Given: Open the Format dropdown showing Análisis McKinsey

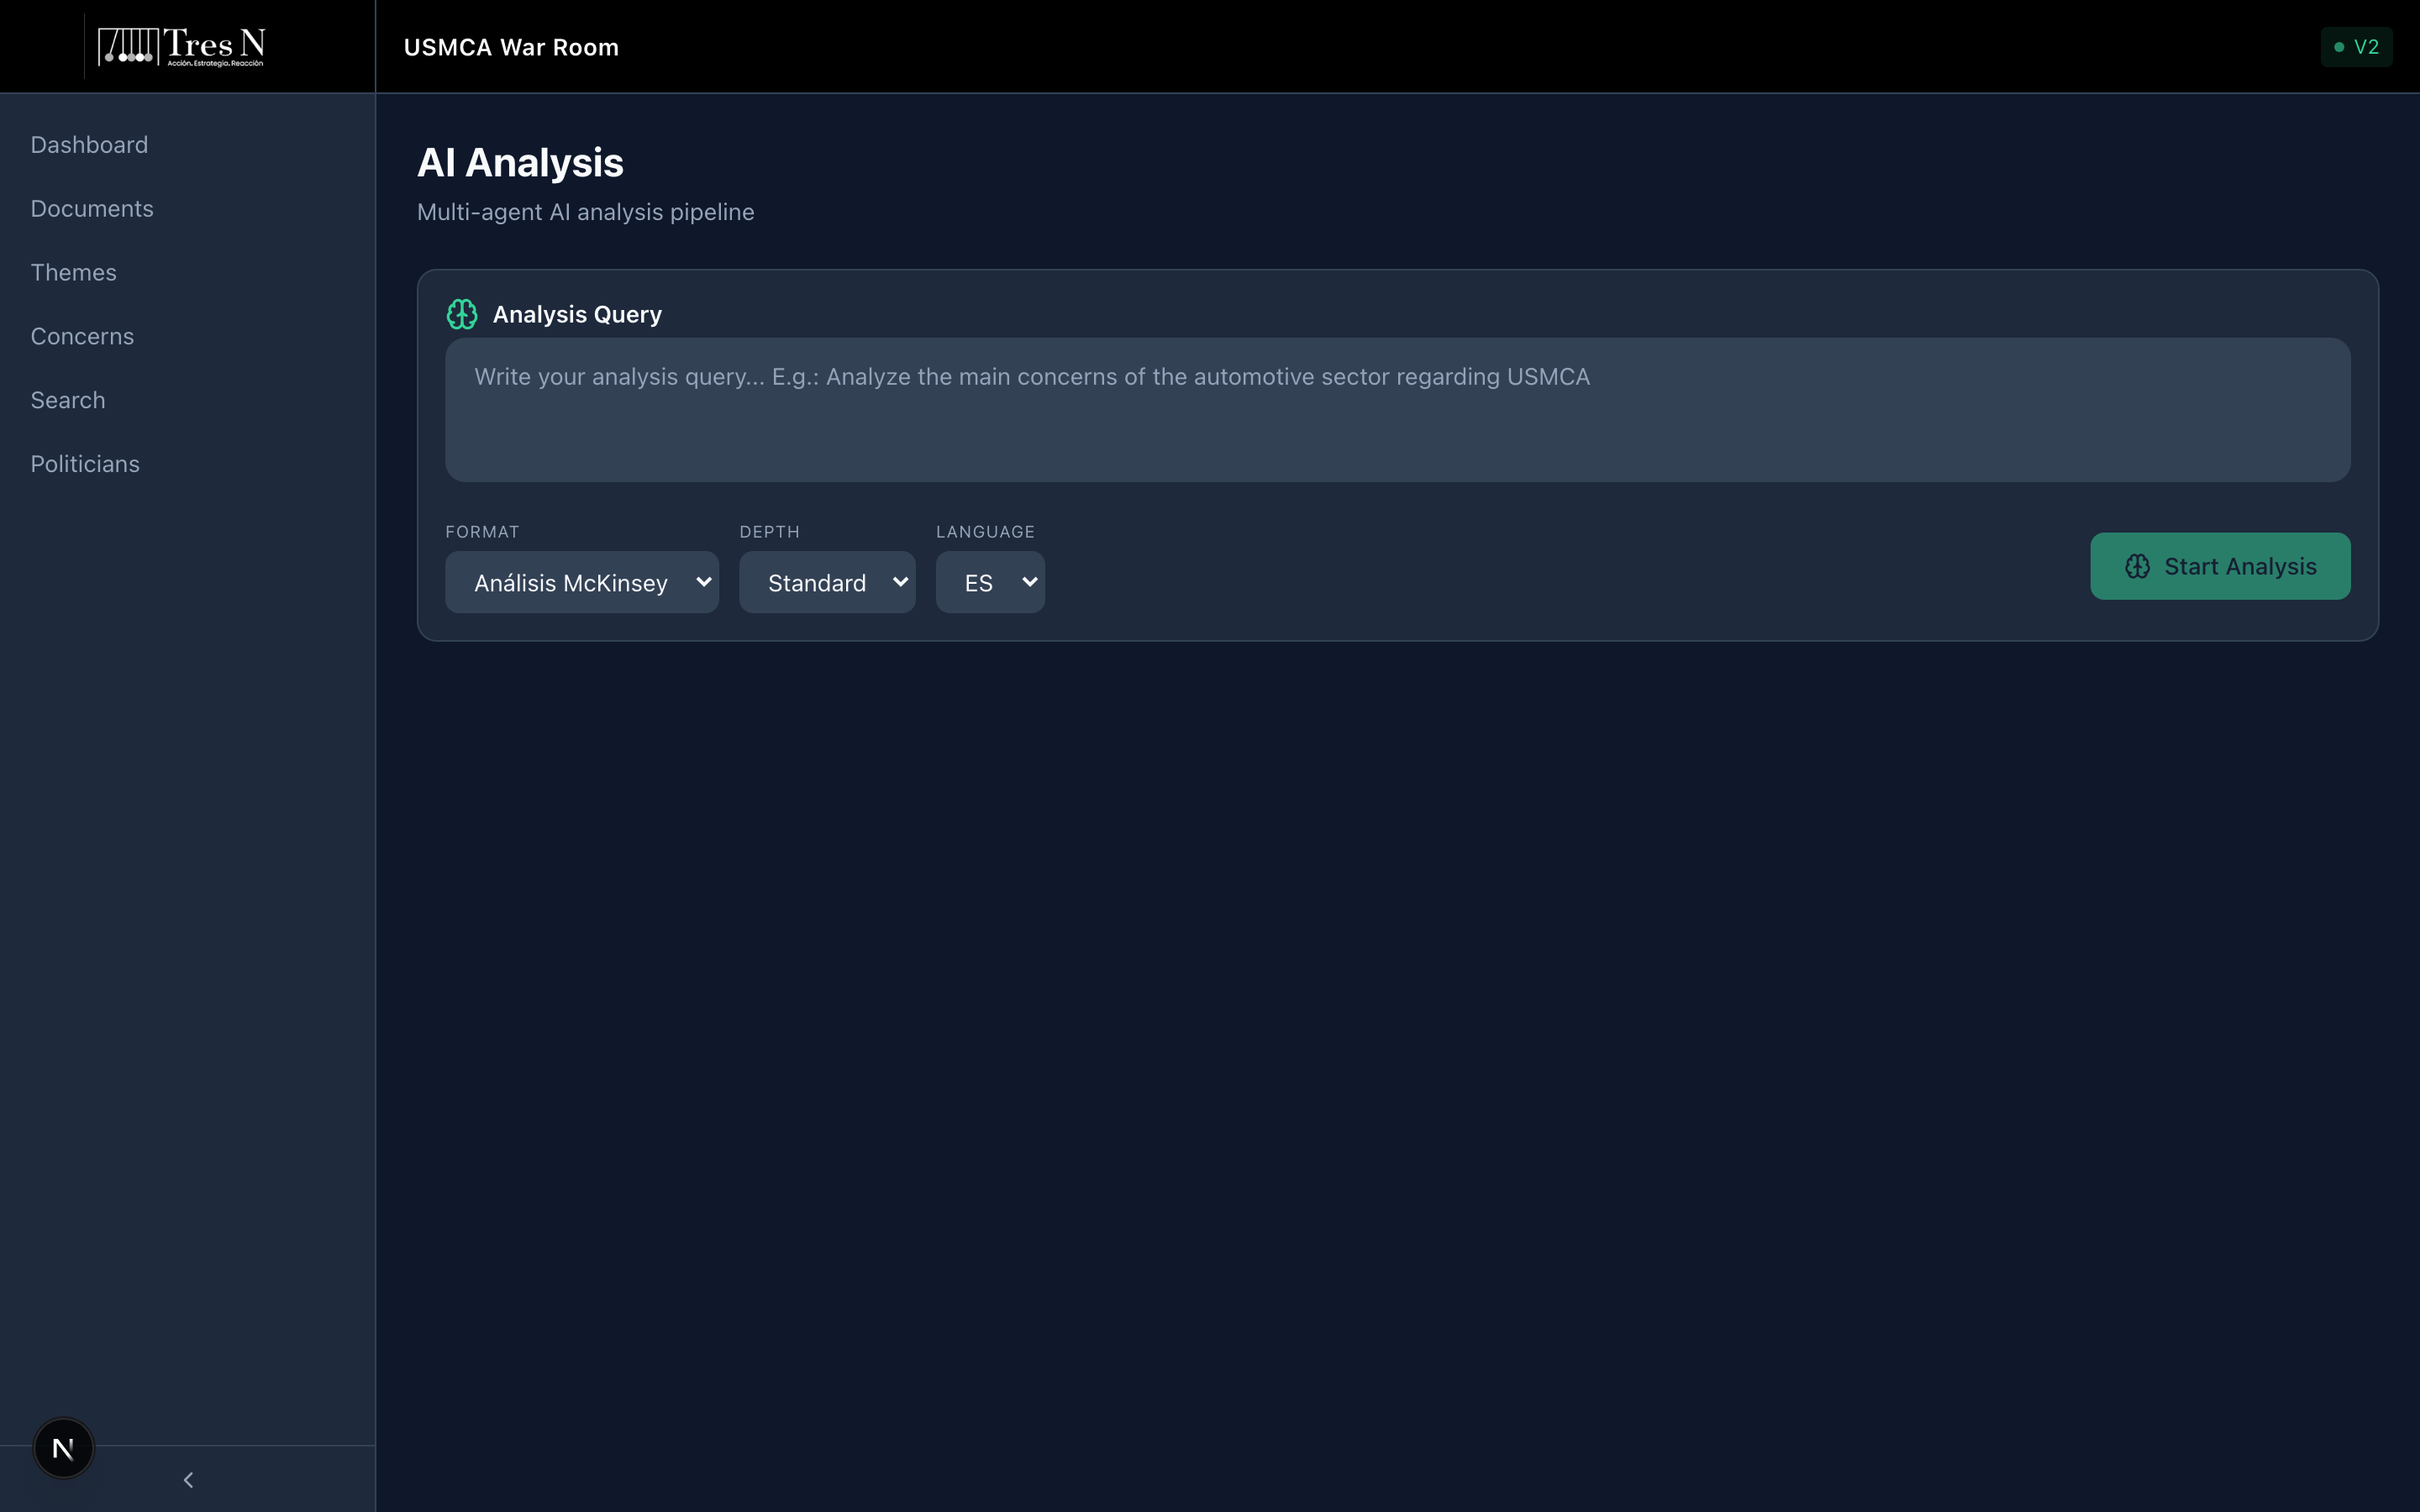Looking at the screenshot, I should coord(582,582).
